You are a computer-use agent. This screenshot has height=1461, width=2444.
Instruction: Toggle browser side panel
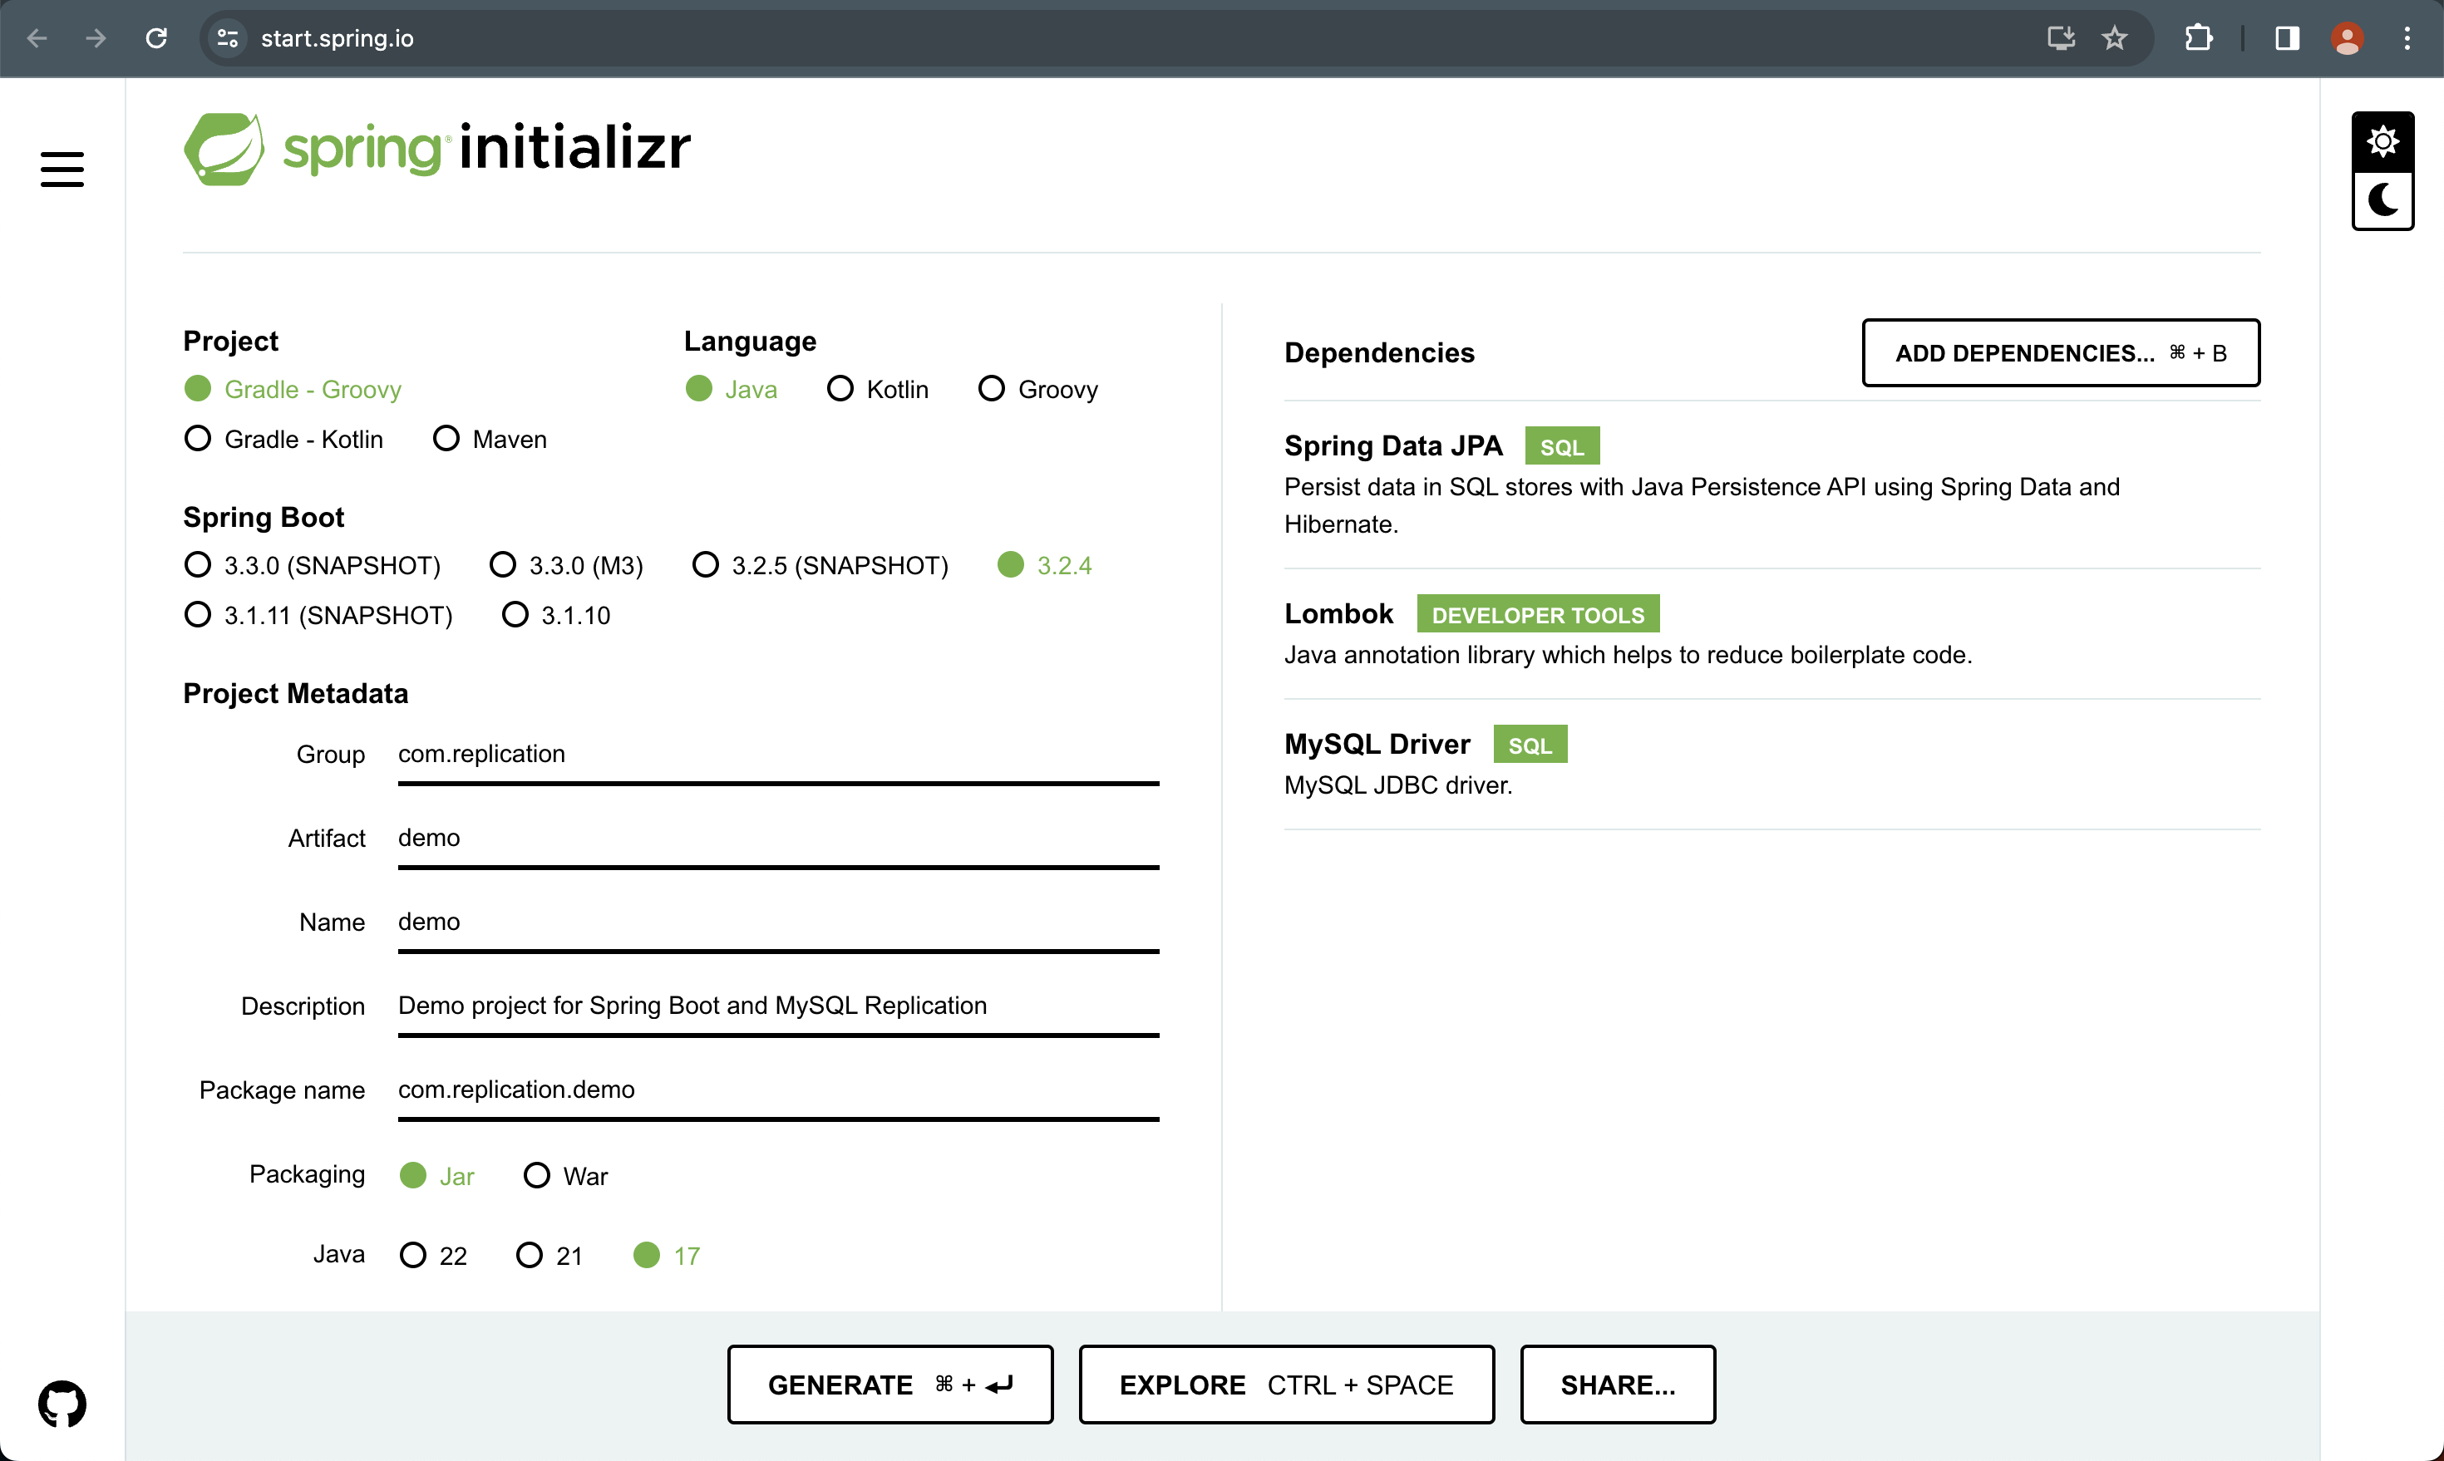[2286, 38]
